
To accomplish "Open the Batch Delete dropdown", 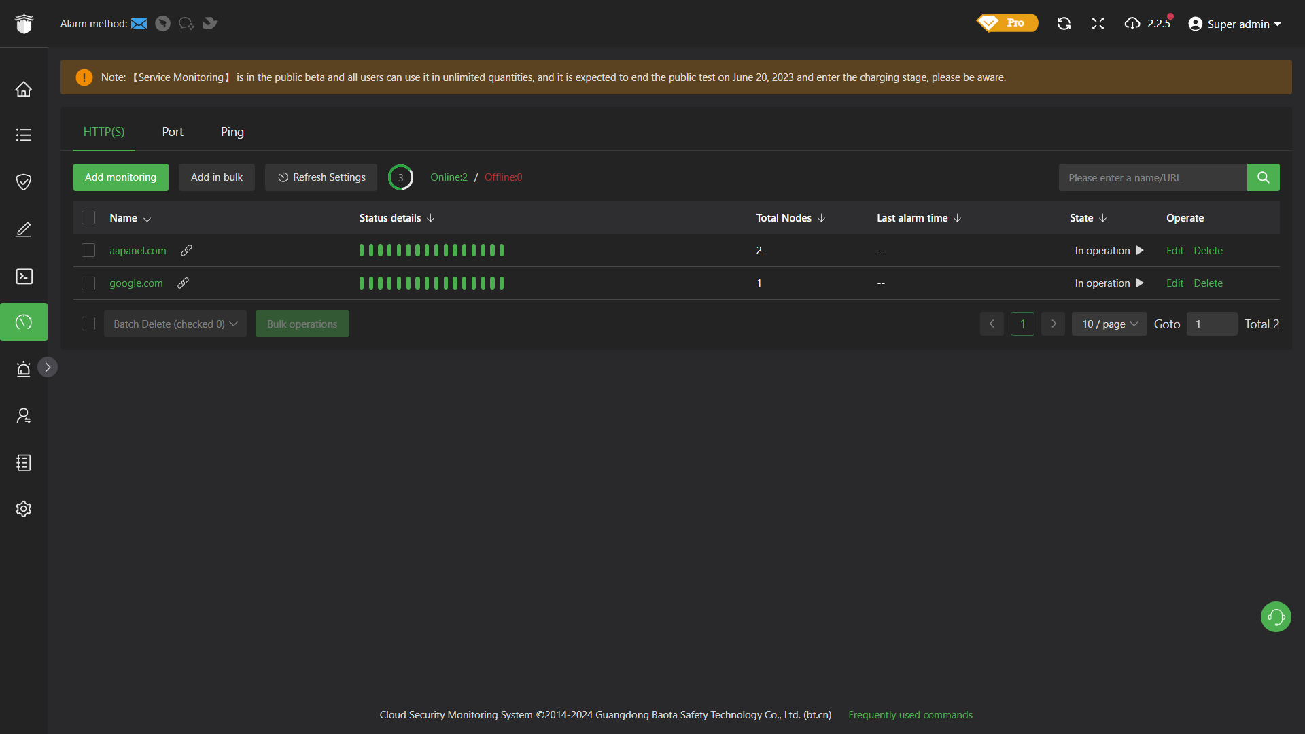I will (x=175, y=324).
